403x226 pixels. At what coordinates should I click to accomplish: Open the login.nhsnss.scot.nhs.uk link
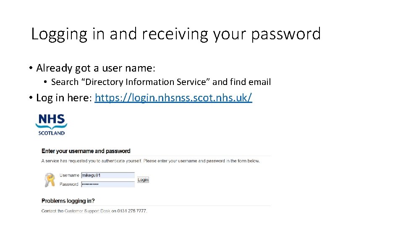click(x=173, y=98)
